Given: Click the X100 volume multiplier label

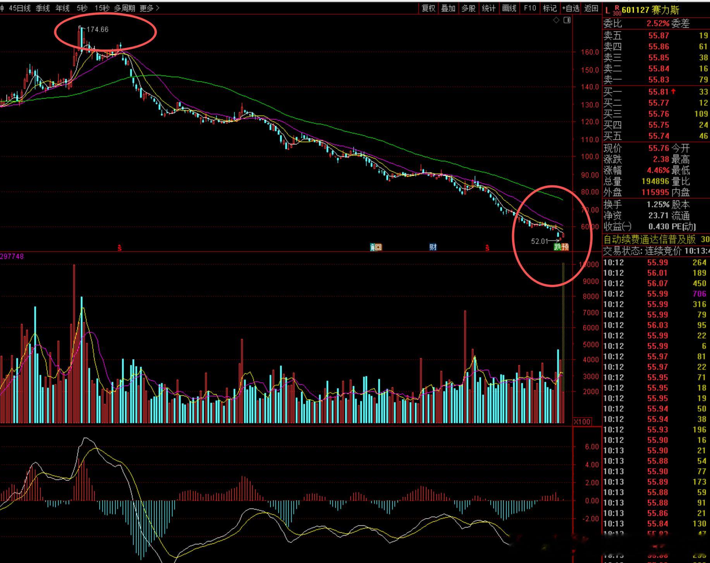Looking at the screenshot, I should point(582,422).
